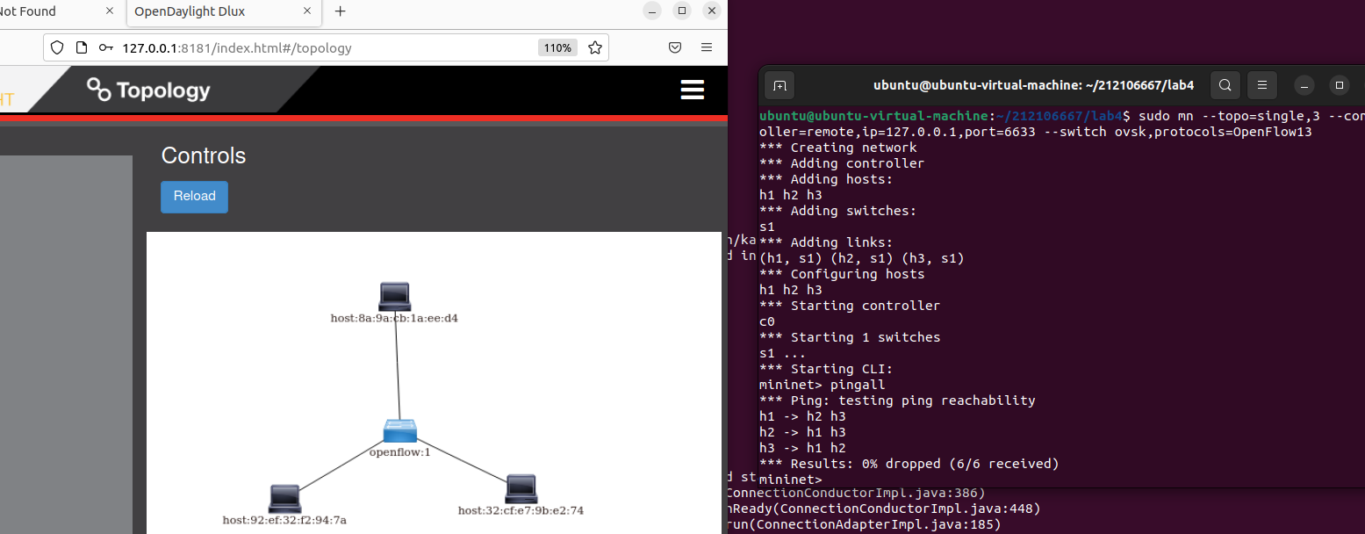1365x534 pixels.
Task: Minimize the terminal window
Action: pyautogui.click(x=1304, y=85)
